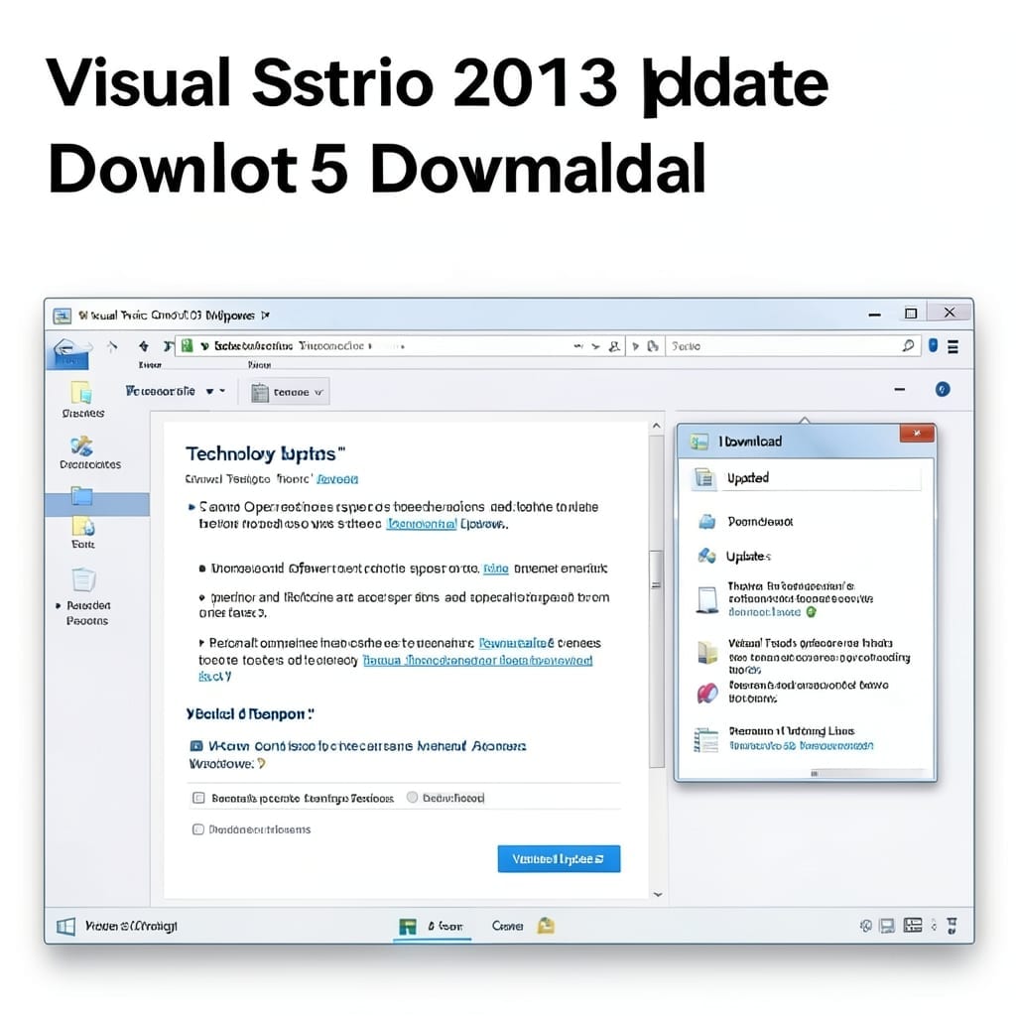The width and height of the screenshot is (1016, 1016).
Task: Click the checklist icon at Download panel bottom
Action: tap(706, 740)
